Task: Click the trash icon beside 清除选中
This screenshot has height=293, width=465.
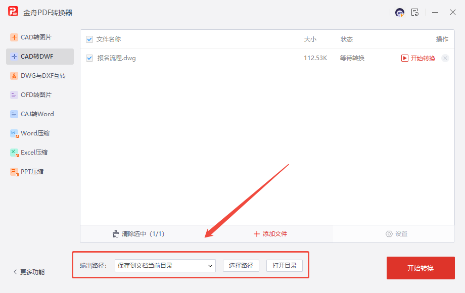Action: 116,234
